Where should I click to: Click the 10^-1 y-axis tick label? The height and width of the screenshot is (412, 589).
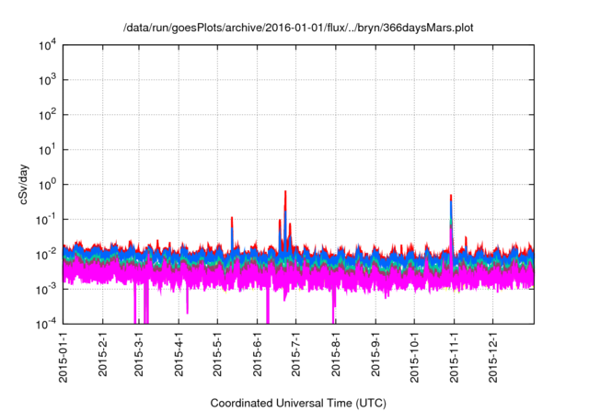click(47, 219)
